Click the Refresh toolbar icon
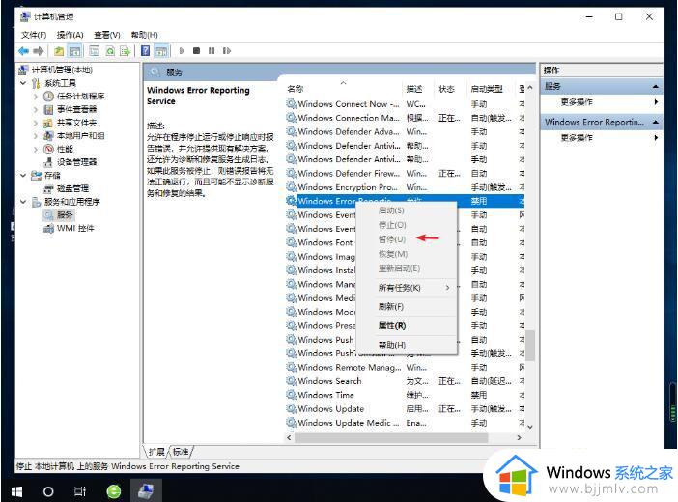This screenshot has height=502, width=678. 110,51
